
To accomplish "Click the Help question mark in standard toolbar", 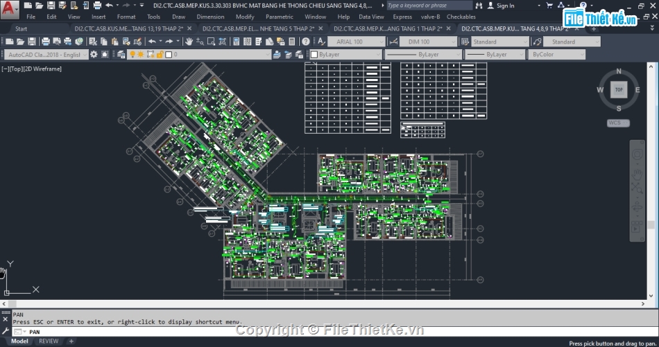I will [x=306, y=42].
